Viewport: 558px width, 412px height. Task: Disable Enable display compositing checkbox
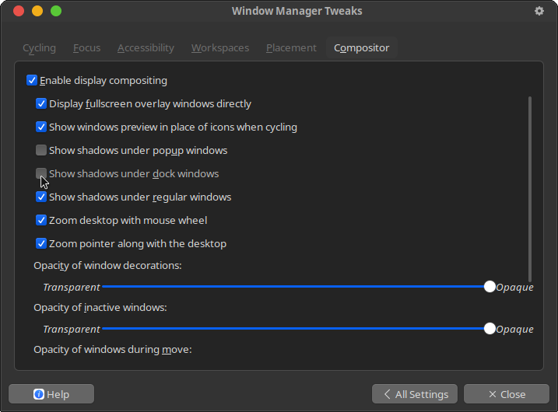click(x=32, y=80)
